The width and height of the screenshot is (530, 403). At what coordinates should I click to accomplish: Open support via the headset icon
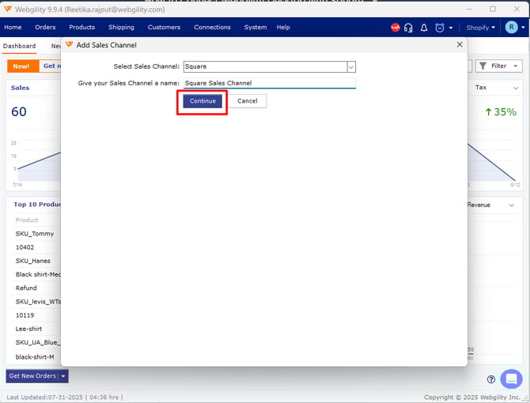pyautogui.click(x=408, y=28)
